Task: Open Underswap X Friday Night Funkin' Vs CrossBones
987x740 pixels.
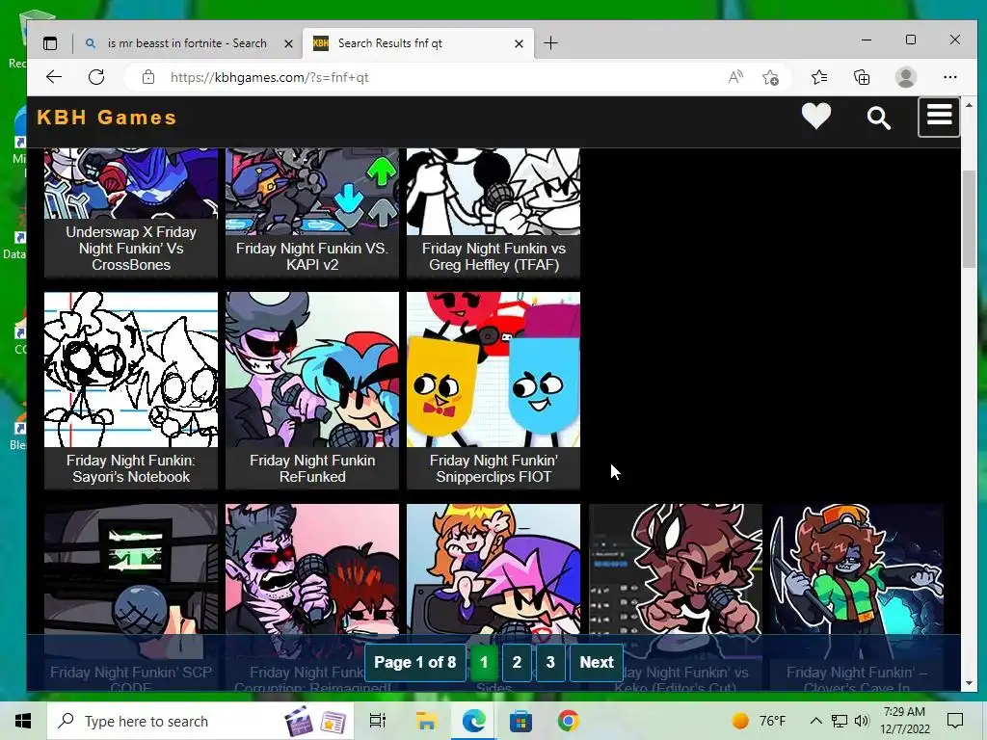Action: tap(131, 213)
